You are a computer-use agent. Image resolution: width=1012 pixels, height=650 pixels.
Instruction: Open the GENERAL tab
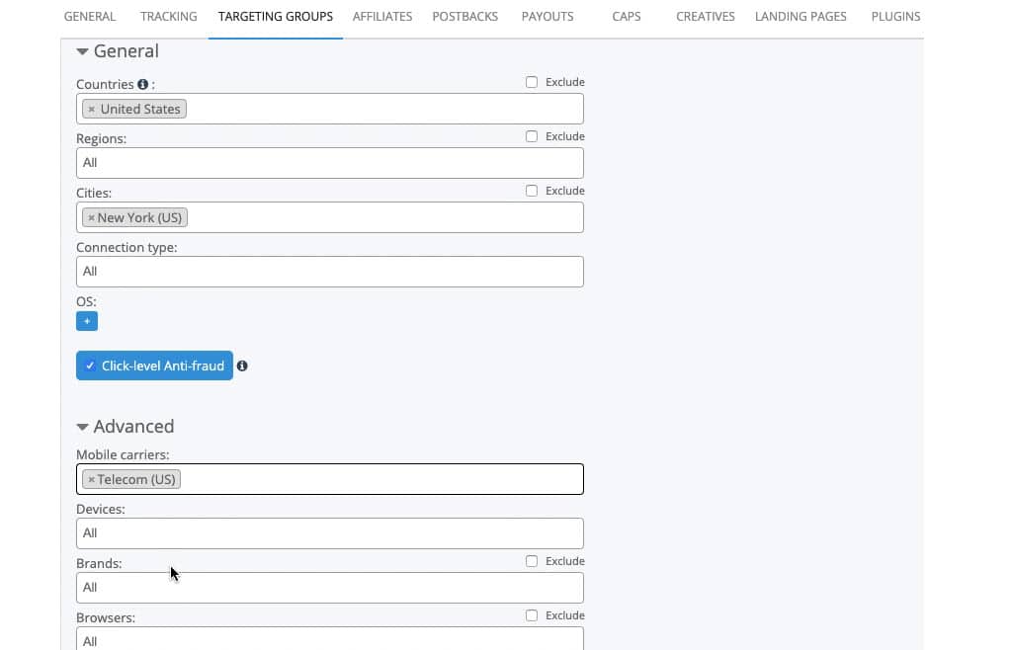pyautogui.click(x=89, y=16)
